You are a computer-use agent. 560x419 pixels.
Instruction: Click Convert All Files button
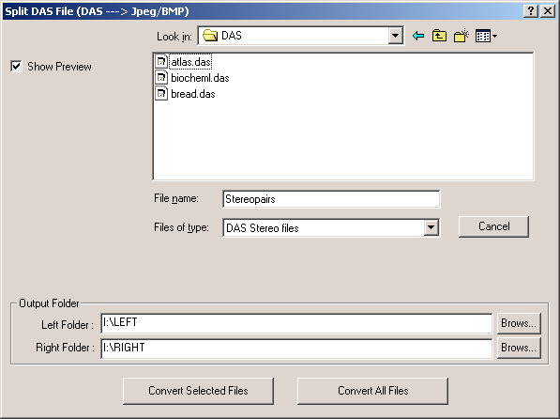click(x=372, y=391)
